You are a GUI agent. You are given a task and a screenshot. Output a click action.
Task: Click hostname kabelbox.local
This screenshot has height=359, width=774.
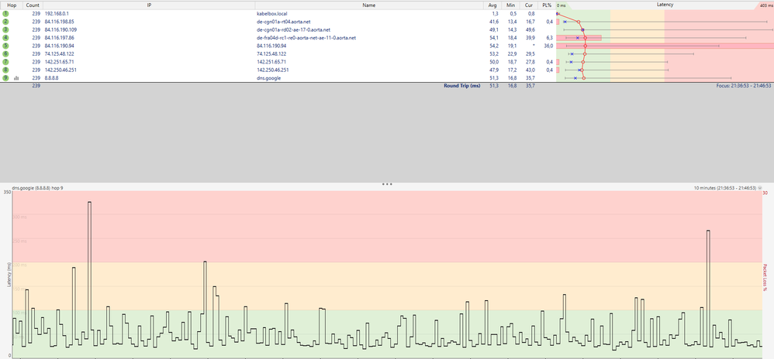[272, 14]
